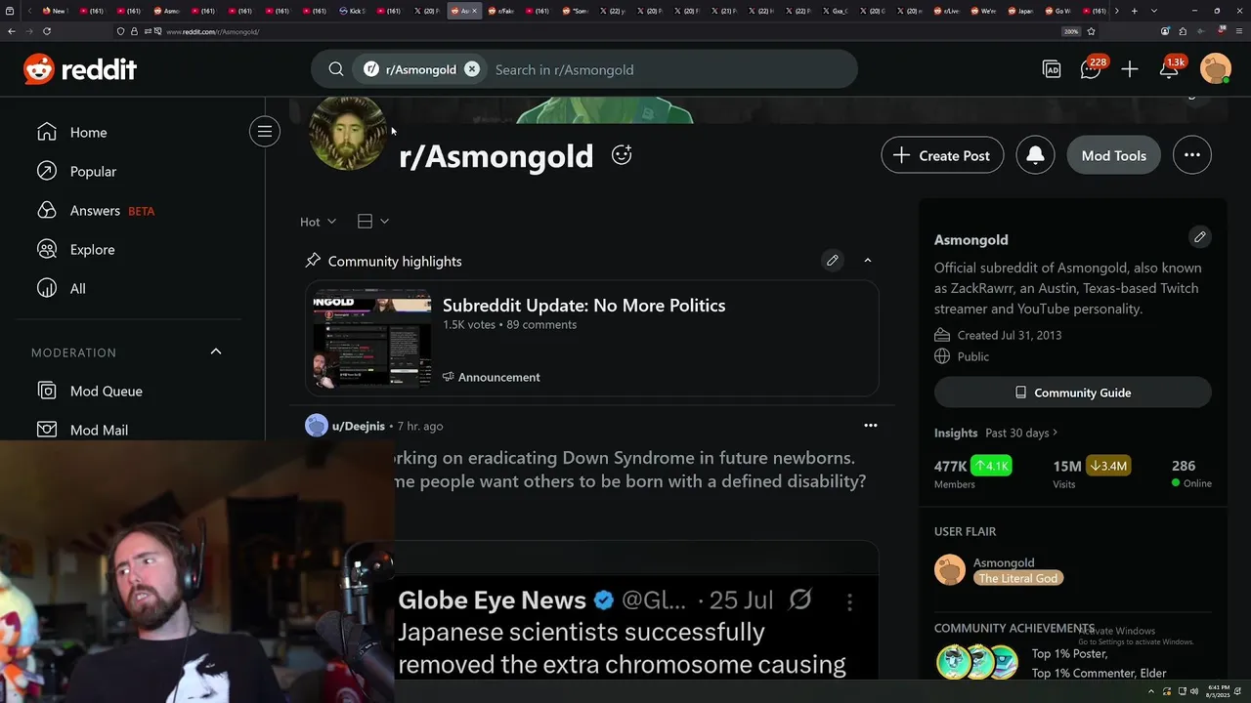Toggle community notification bell

tap(1035, 155)
